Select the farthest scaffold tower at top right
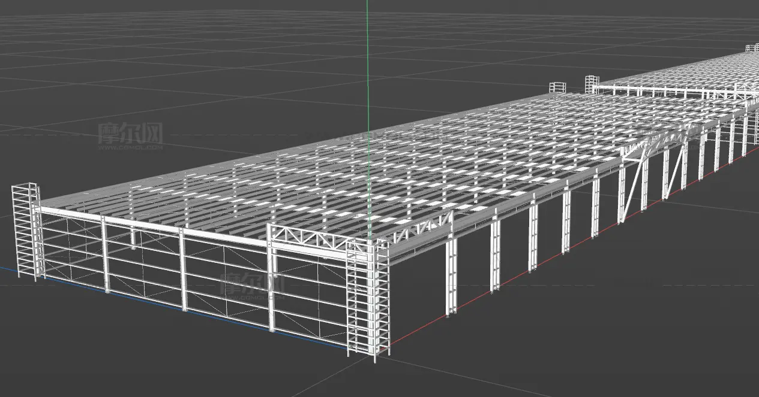Image resolution: width=759 pixels, height=397 pixels. (752, 49)
